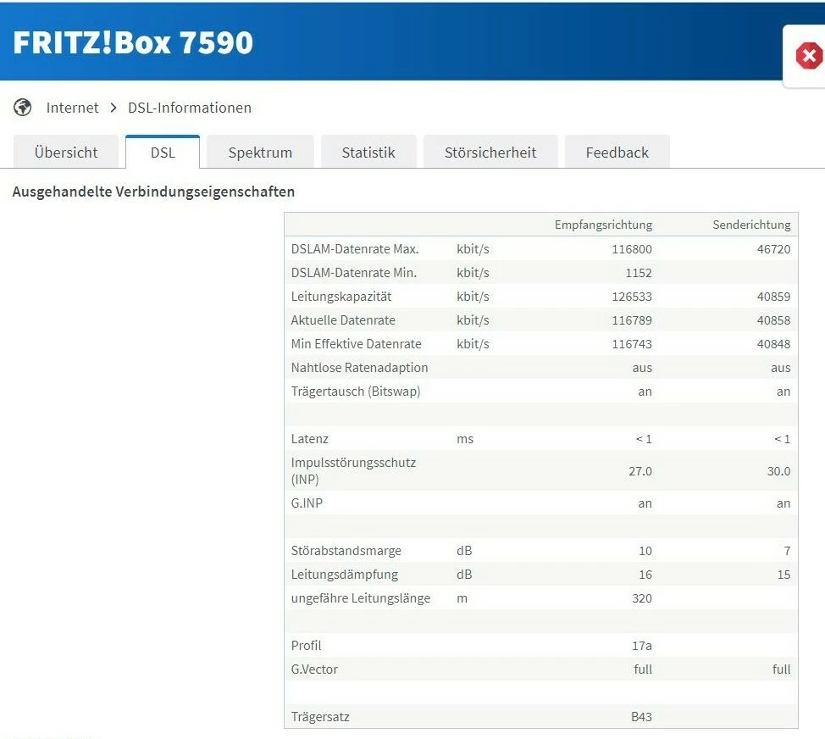This screenshot has height=739, width=825.
Task: Click the breadcrumb chevron arrow
Action: click(x=114, y=108)
